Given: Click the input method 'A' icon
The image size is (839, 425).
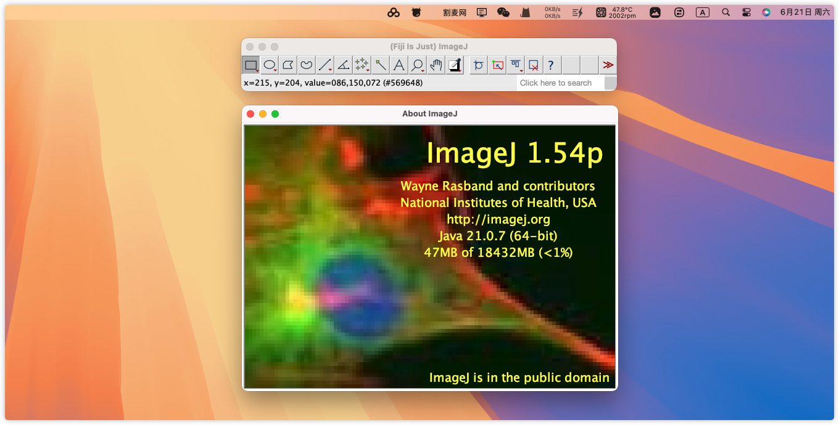Looking at the screenshot, I should point(702,12).
